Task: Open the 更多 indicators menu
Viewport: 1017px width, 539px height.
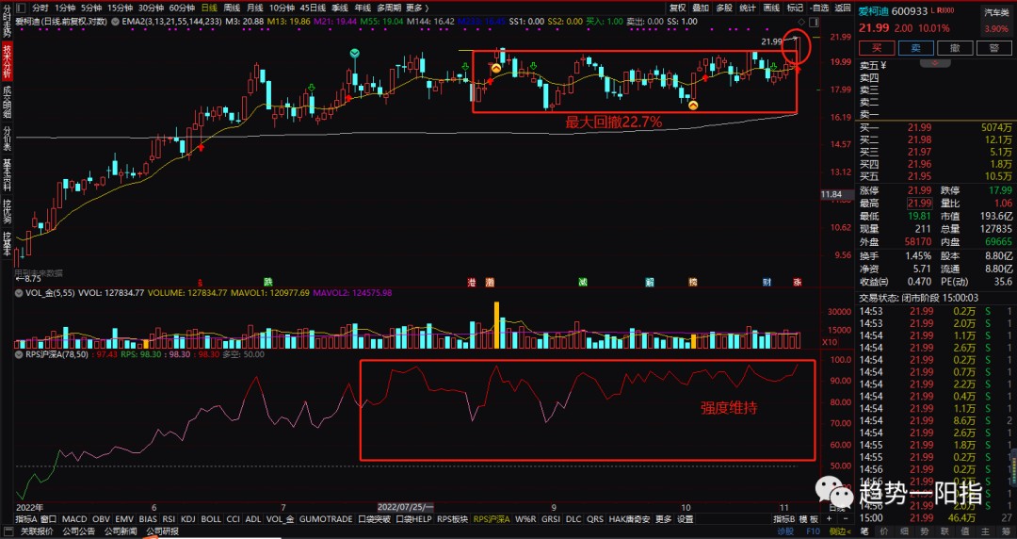Action: [664, 519]
